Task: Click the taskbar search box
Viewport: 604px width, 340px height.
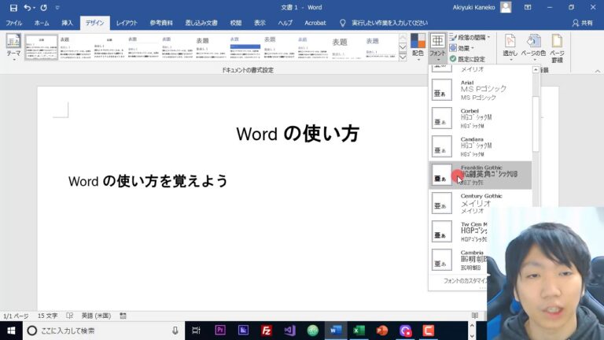Action: point(103,331)
